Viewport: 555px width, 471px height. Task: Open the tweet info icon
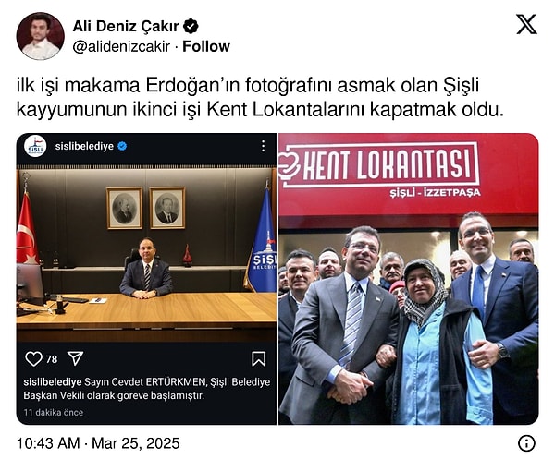click(526, 443)
